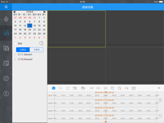Select June 14 in calendar
Image resolution: width=164 pixels, height=123 pixels.
[x=34, y=26]
